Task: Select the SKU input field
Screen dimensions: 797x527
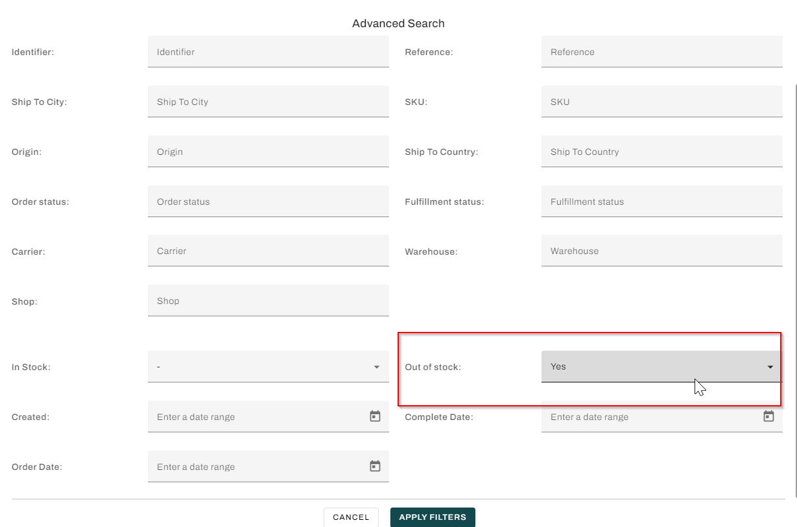Action: 661,102
